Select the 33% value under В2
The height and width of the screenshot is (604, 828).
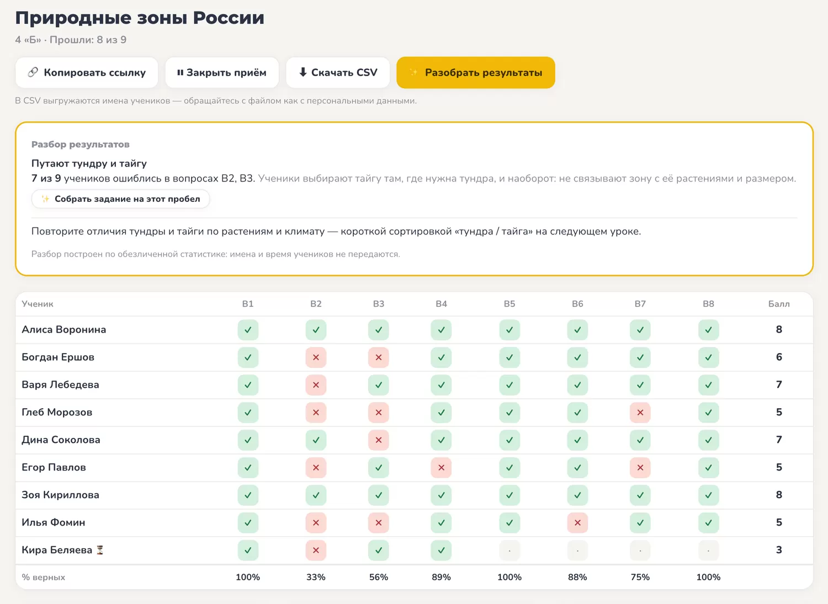pos(316,577)
